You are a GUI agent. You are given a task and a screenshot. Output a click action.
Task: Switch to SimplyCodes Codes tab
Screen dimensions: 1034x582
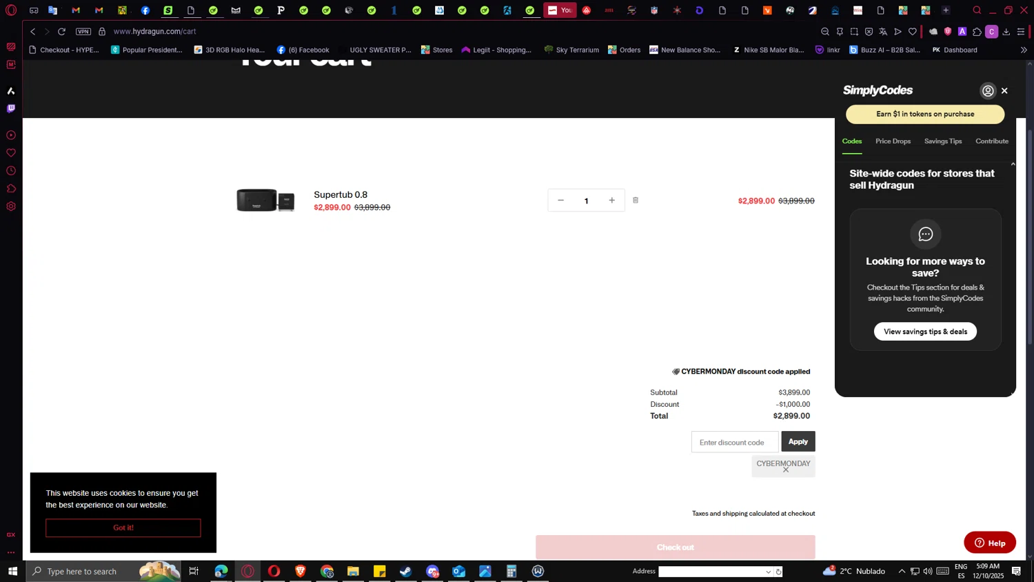pyautogui.click(x=852, y=141)
